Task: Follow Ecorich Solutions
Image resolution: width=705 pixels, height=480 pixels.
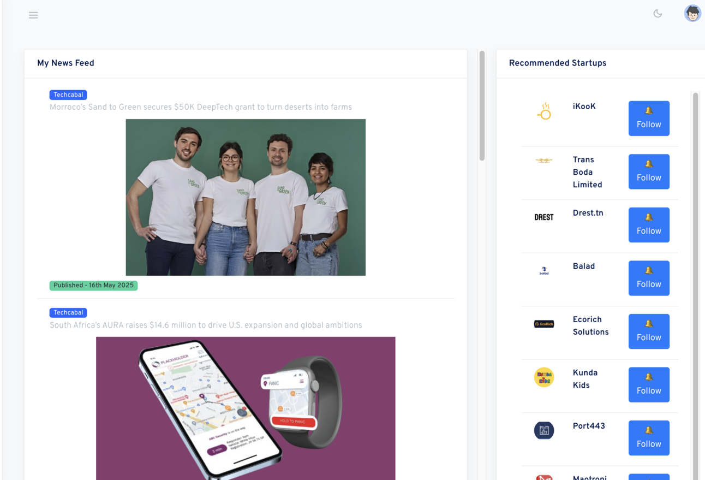Action: (x=649, y=331)
